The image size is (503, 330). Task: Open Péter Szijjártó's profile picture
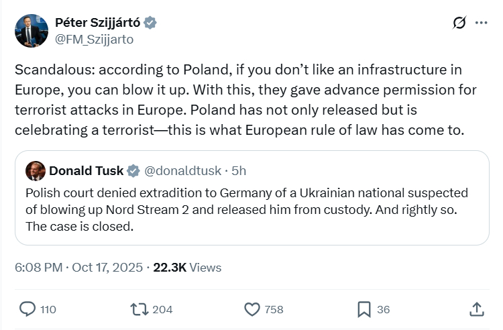click(31, 31)
